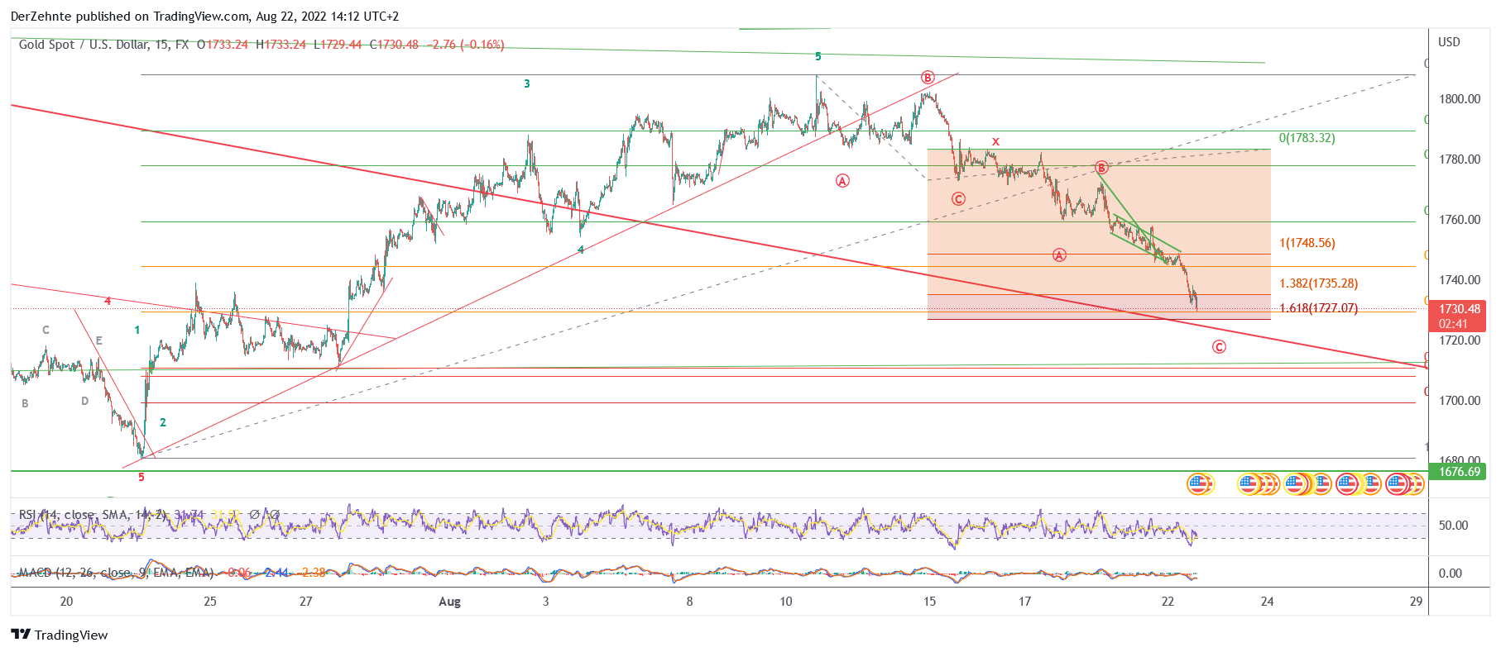Click the TradingView logo at bottom left
Image resolution: width=1501 pixels, height=652 pixels.
60,635
